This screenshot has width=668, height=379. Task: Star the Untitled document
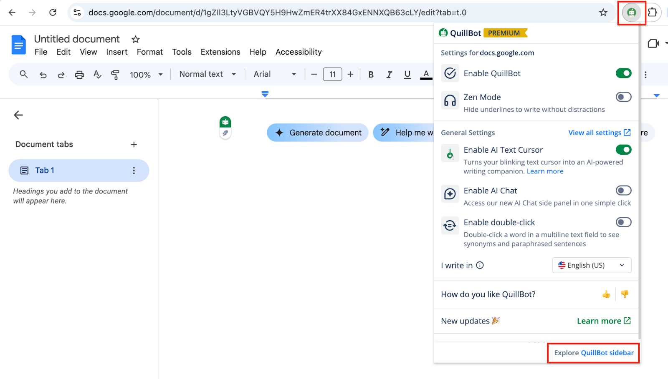[135, 39]
